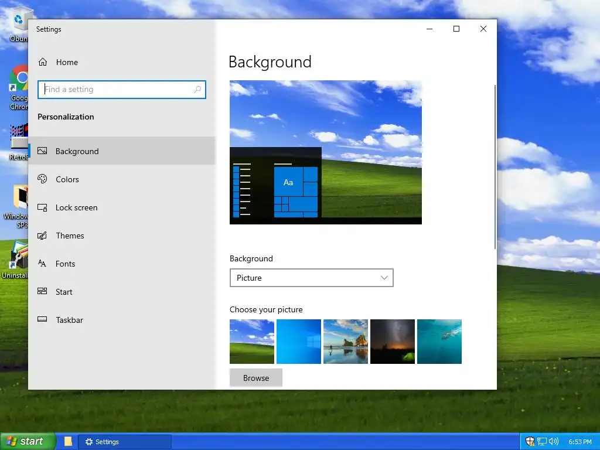Open Taskbar personalization settings

[122, 320]
